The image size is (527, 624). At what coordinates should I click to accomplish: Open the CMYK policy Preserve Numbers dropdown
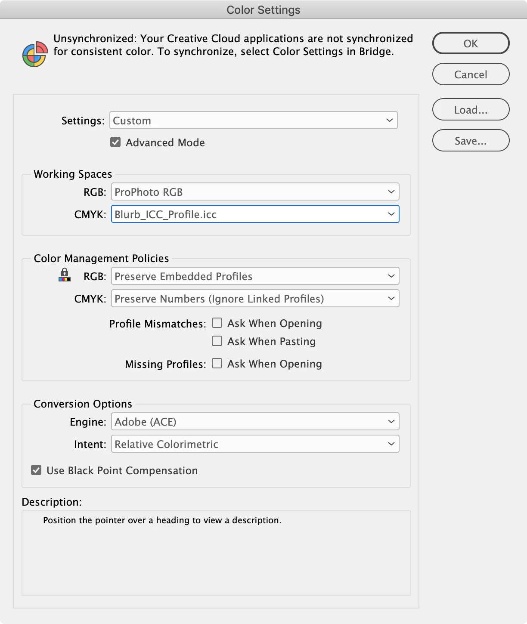point(255,299)
